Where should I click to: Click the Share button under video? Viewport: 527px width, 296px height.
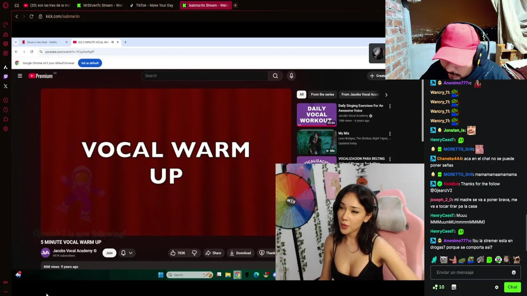tap(213, 253)
